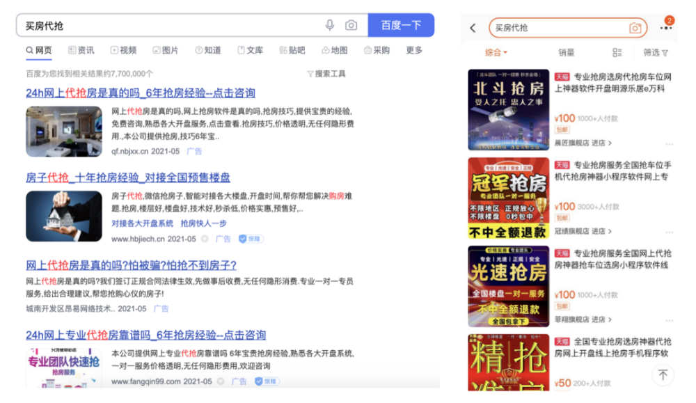Click the www.fangqin99.com source URL
The width and height of the screenshot is (696, 403).
click(x=146, y=381)
